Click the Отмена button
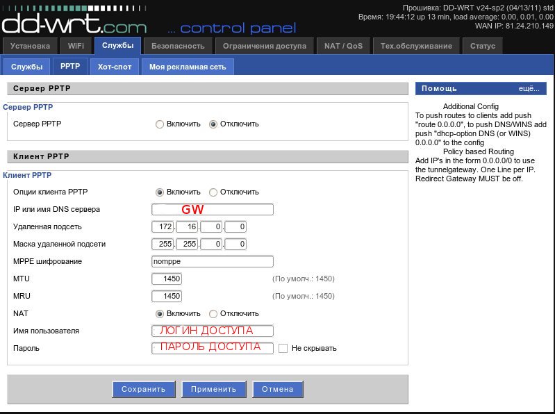Screen dimensions: 555x414 pos(278,389)
